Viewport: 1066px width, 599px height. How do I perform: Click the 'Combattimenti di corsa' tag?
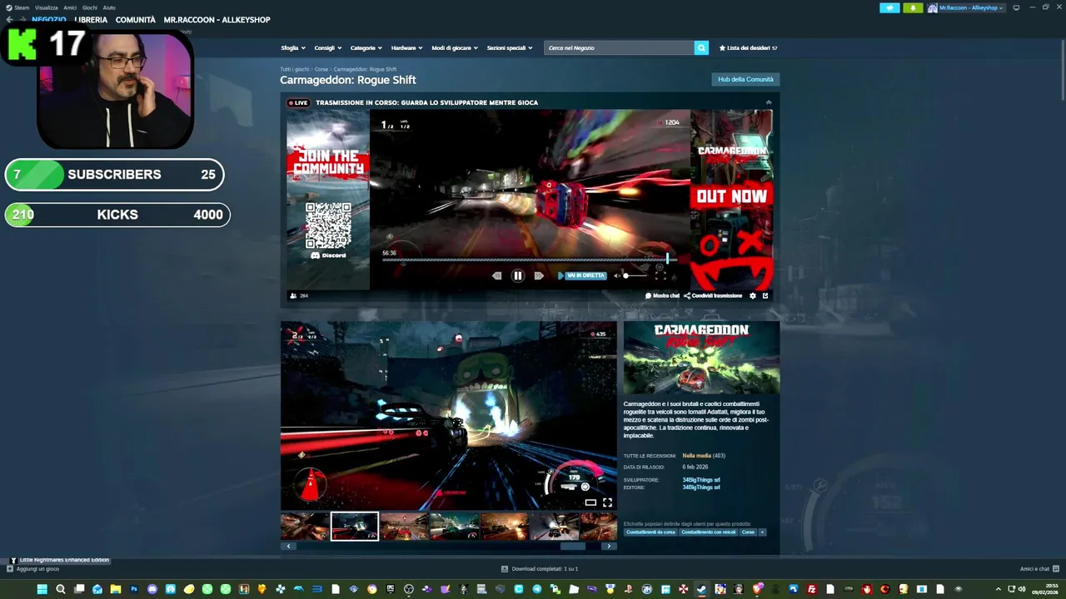point(650,532)
